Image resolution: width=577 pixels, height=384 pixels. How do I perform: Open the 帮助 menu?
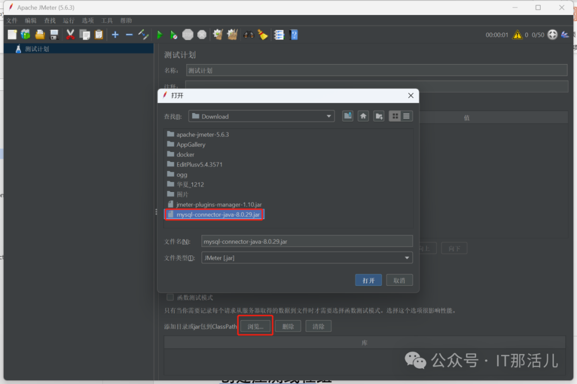pyautogui.click(x=126, y=21)
